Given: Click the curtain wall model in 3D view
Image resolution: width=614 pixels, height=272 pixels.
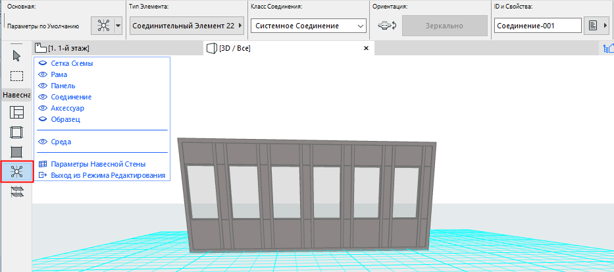Looking at the screenshot, I should [307, 195].
